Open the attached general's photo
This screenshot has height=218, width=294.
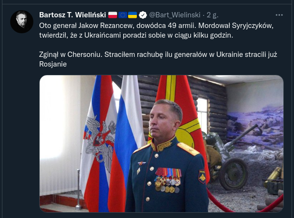(x=162, y=144)
